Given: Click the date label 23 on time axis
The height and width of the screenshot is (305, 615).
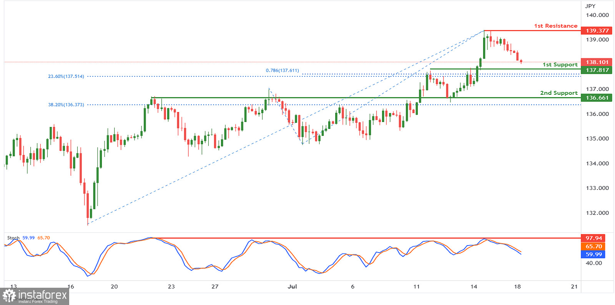Looking at the screenshot, I should (x=171, y=287).
